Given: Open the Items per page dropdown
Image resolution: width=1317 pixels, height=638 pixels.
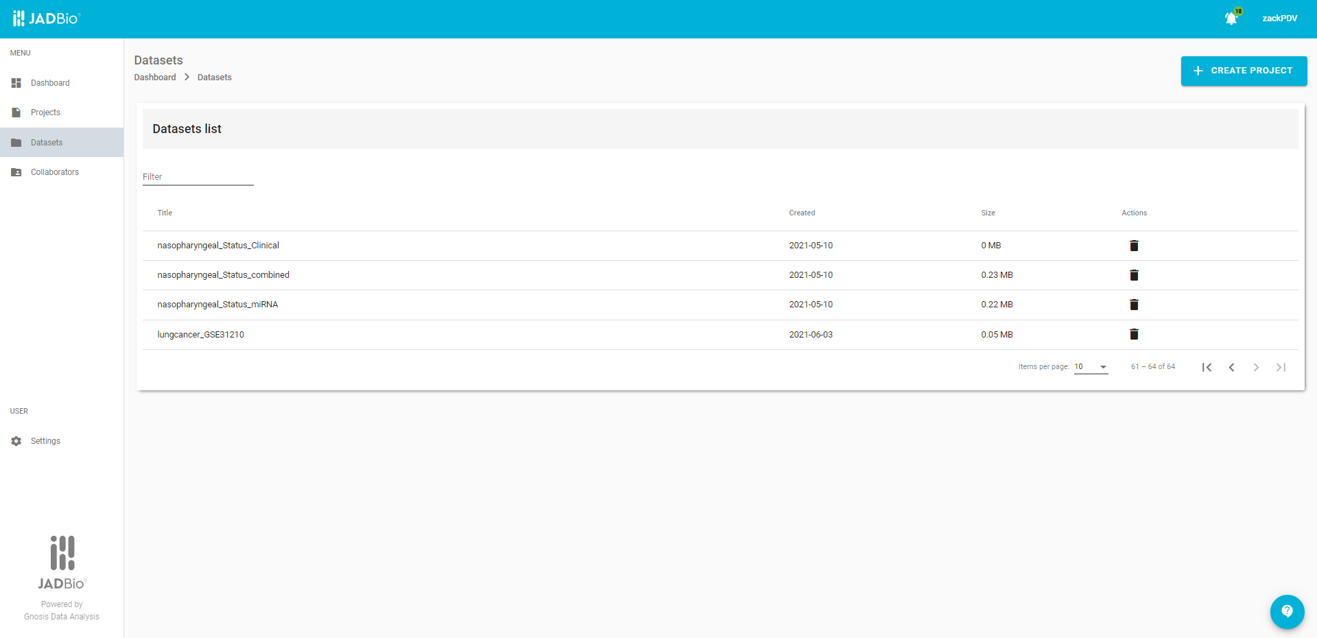Looking at the screenshot, I should [x=1091, y=367].
